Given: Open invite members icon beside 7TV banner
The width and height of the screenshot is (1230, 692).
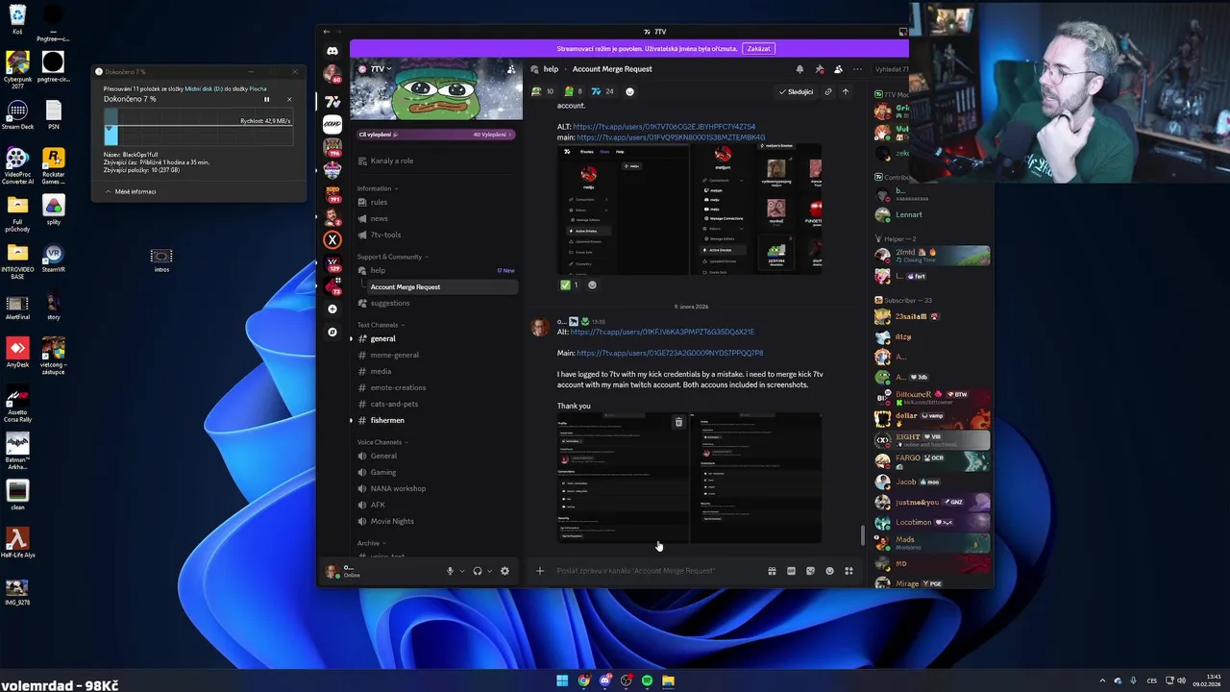Looking at the screenshot, I should tap(511, 69).
